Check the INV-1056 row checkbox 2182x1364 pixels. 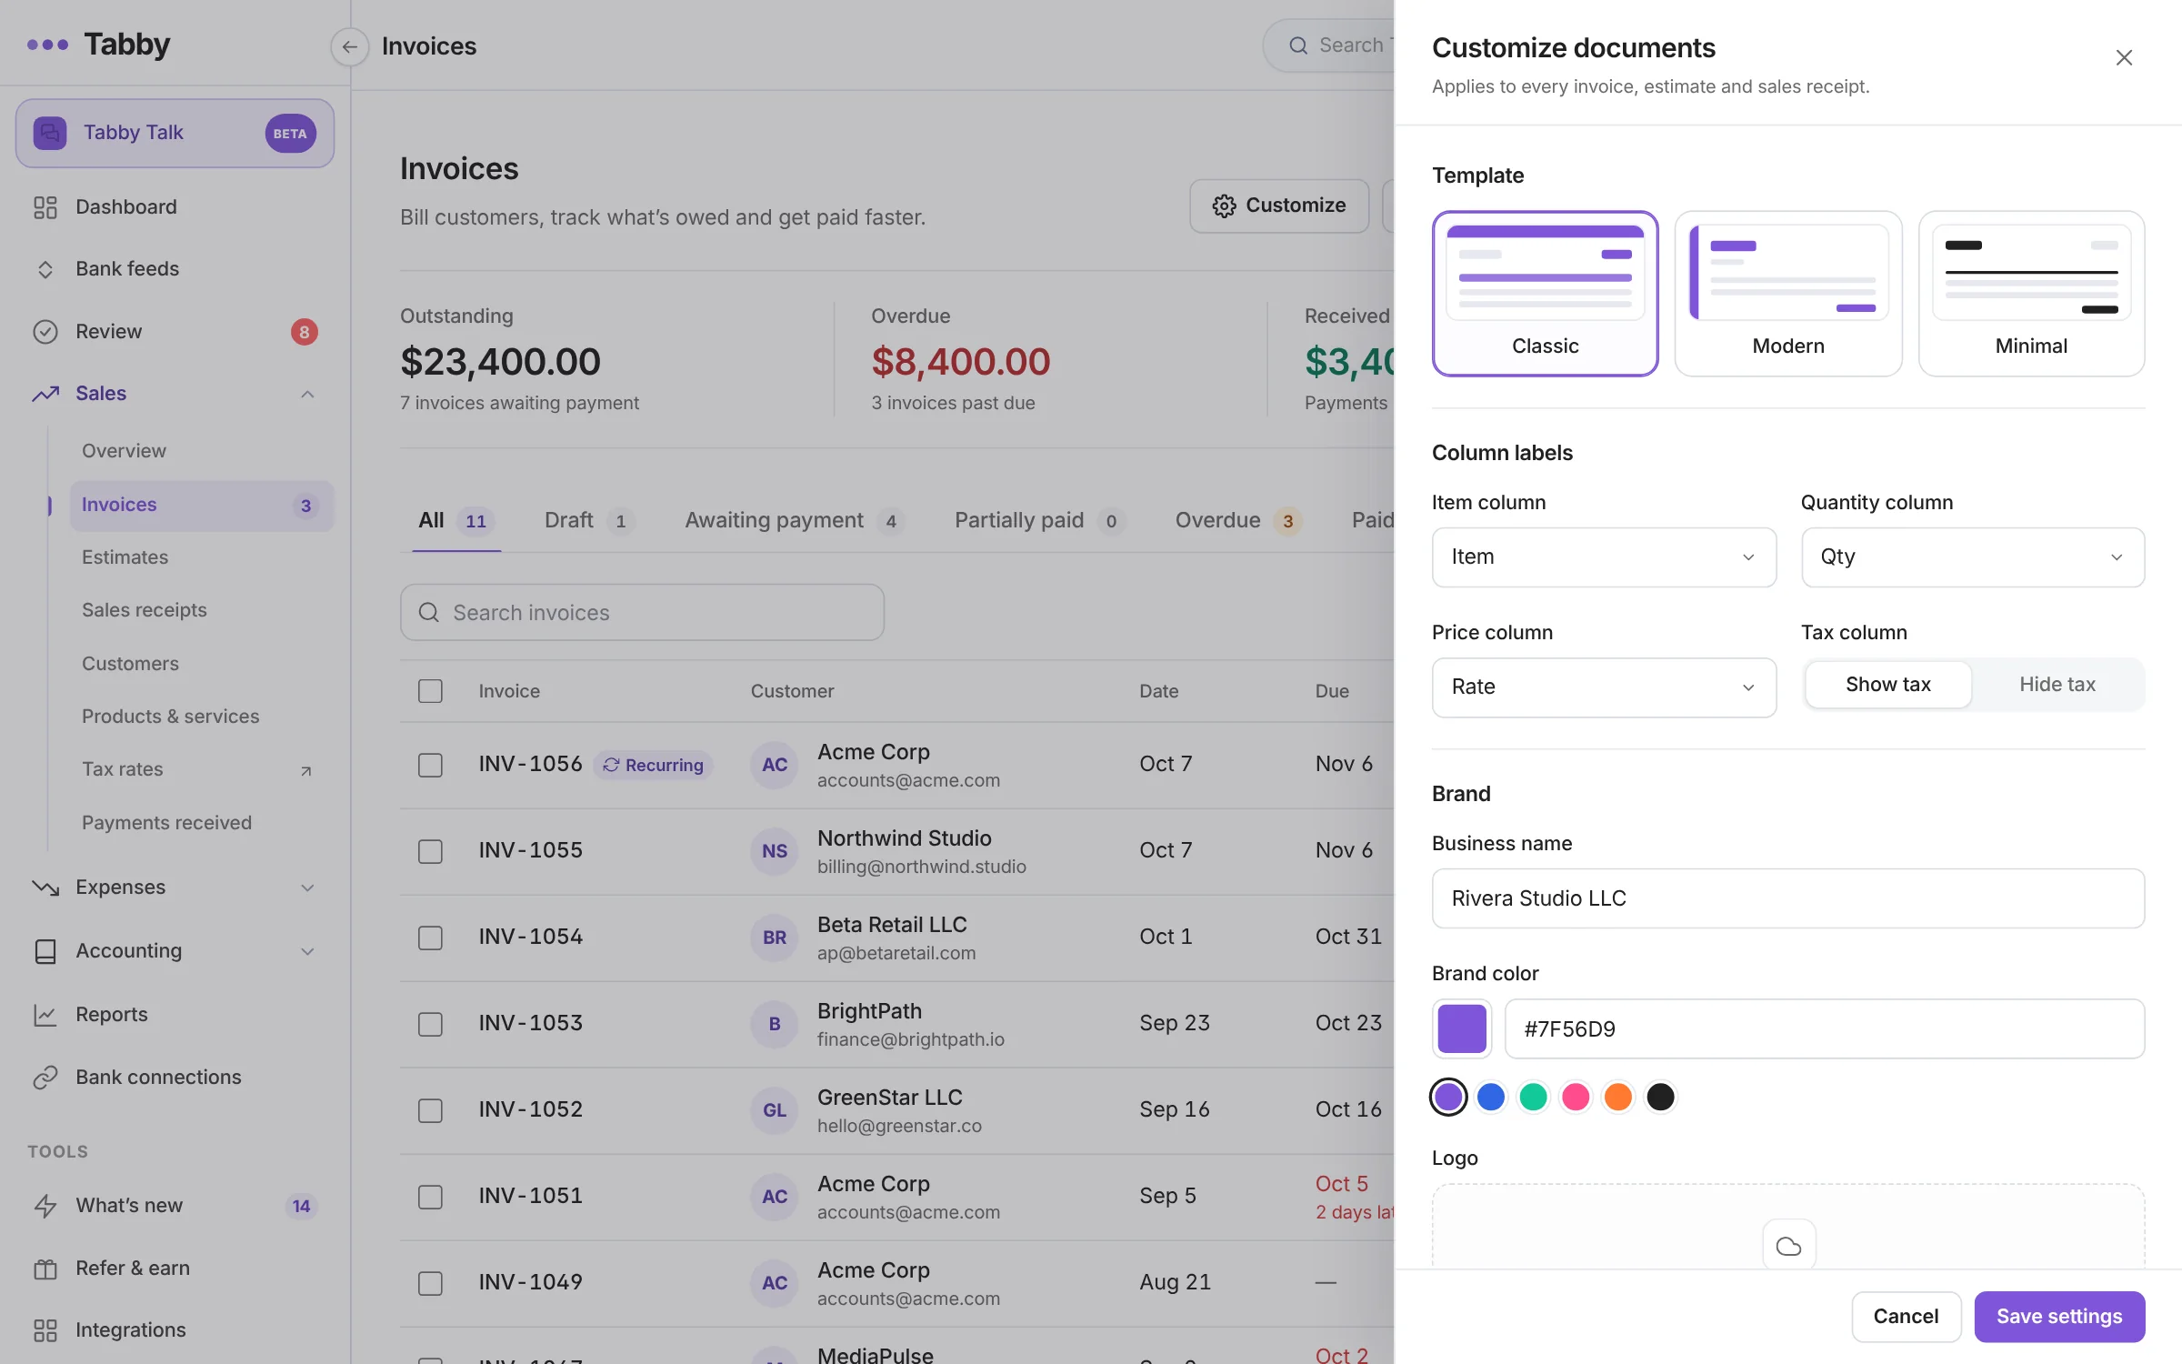pyautogui.click(x=430, y=766)
